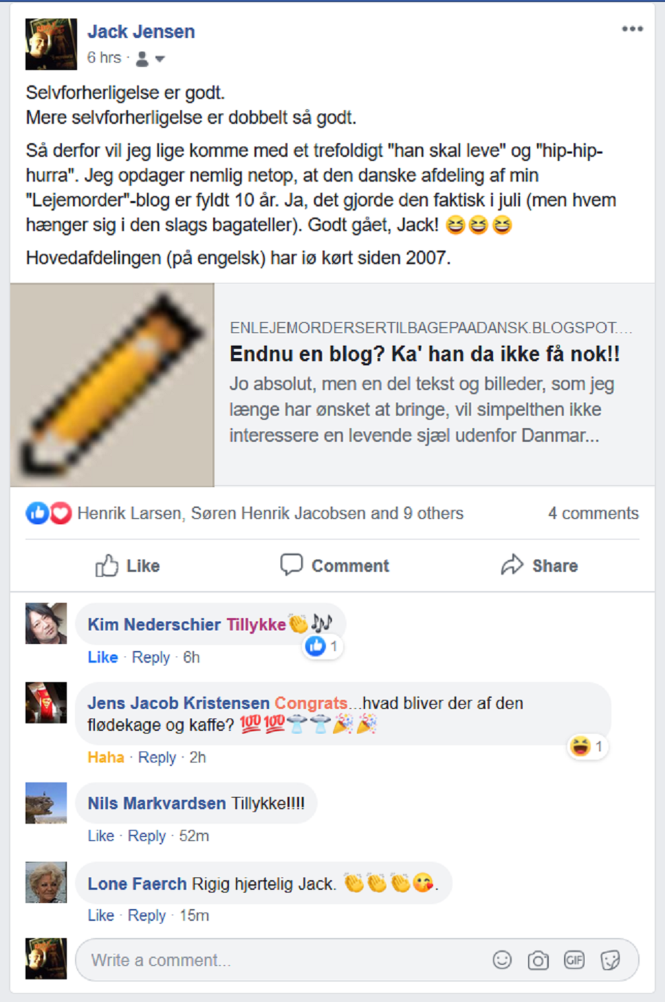Attach a photo using the camera icon
Viewport: 665px width, 1002px height.
[538, 960]
